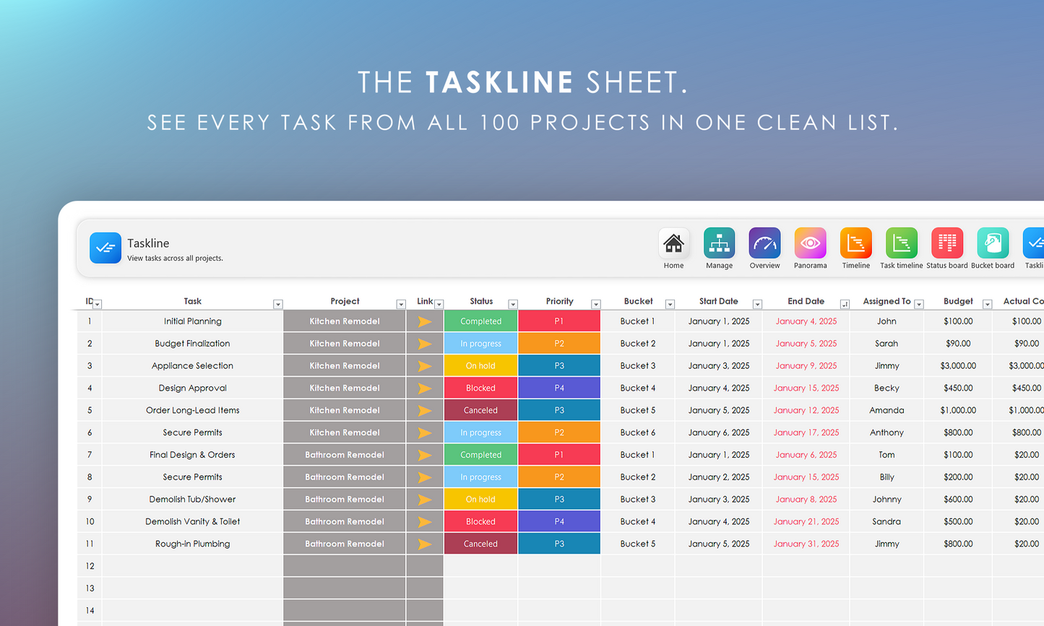Screen dimensions: 1044x626
Task: Select the empty Task cell in row 12
Action: point(192,565)
